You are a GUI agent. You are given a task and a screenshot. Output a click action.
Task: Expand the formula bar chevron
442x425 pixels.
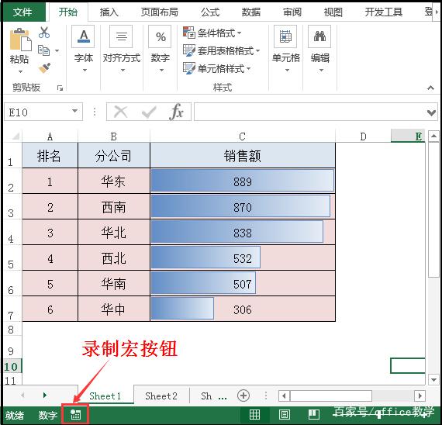[x=431, y=113]
